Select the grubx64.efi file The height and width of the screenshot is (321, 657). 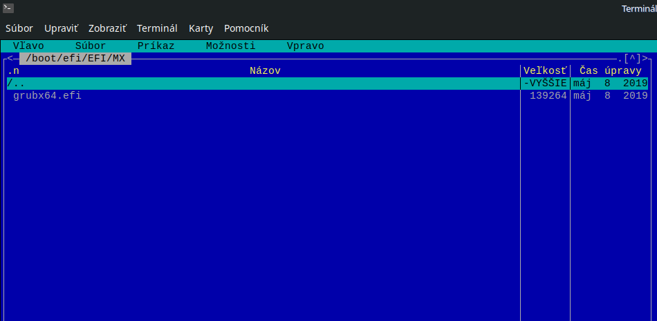click(47, 96)
